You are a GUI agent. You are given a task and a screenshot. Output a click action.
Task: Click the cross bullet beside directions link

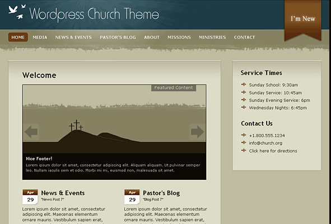pyautogui.click(x=244, y=150)
